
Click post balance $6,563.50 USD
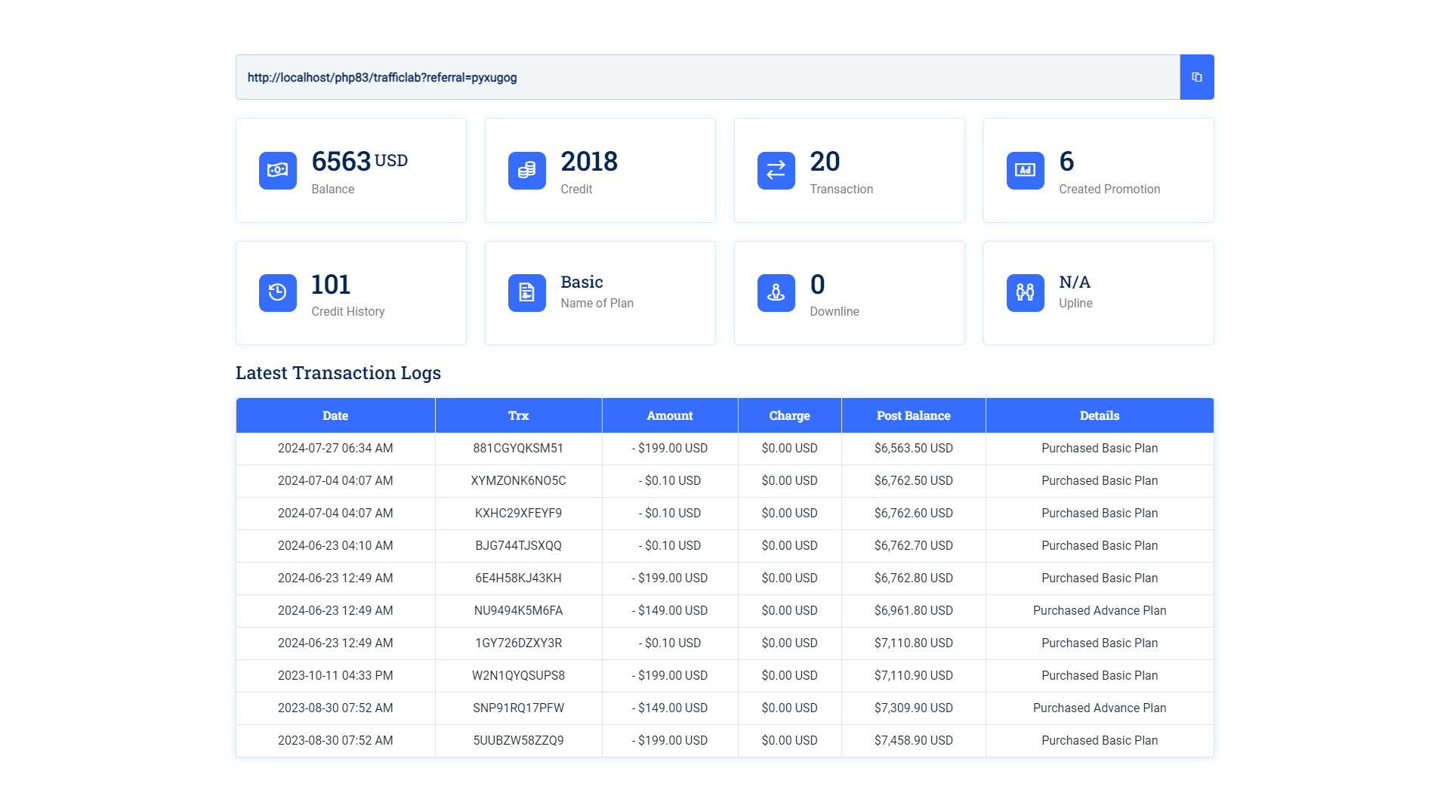point(914,449)
